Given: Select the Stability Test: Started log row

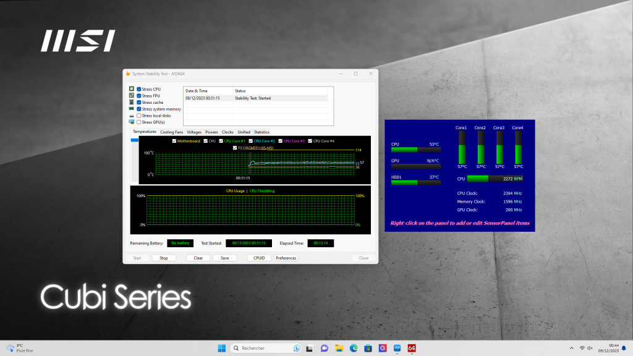Looking at the screenshot, I should (256, 98).
